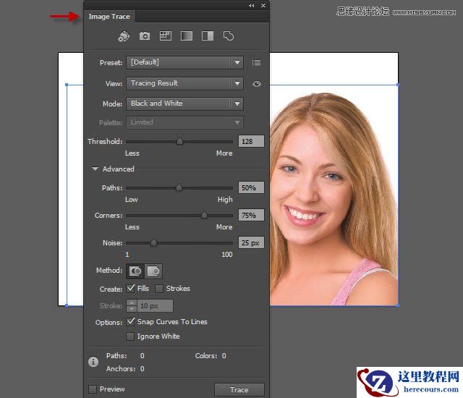
Task: Uncheck the Fills checkbox
Action: tap(131, 289)
